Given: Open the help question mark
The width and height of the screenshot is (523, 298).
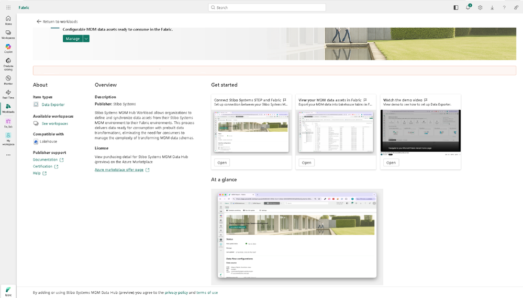Looking at the screenshot, I should 504,7.
